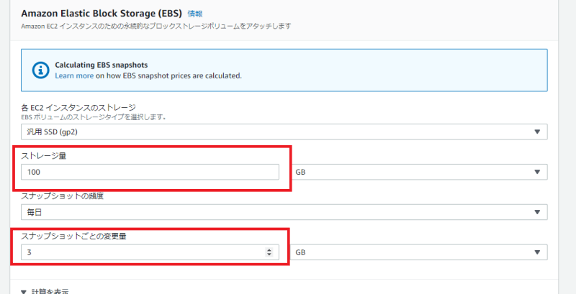Click the スナップショットの頻度 label

[63, 196]
